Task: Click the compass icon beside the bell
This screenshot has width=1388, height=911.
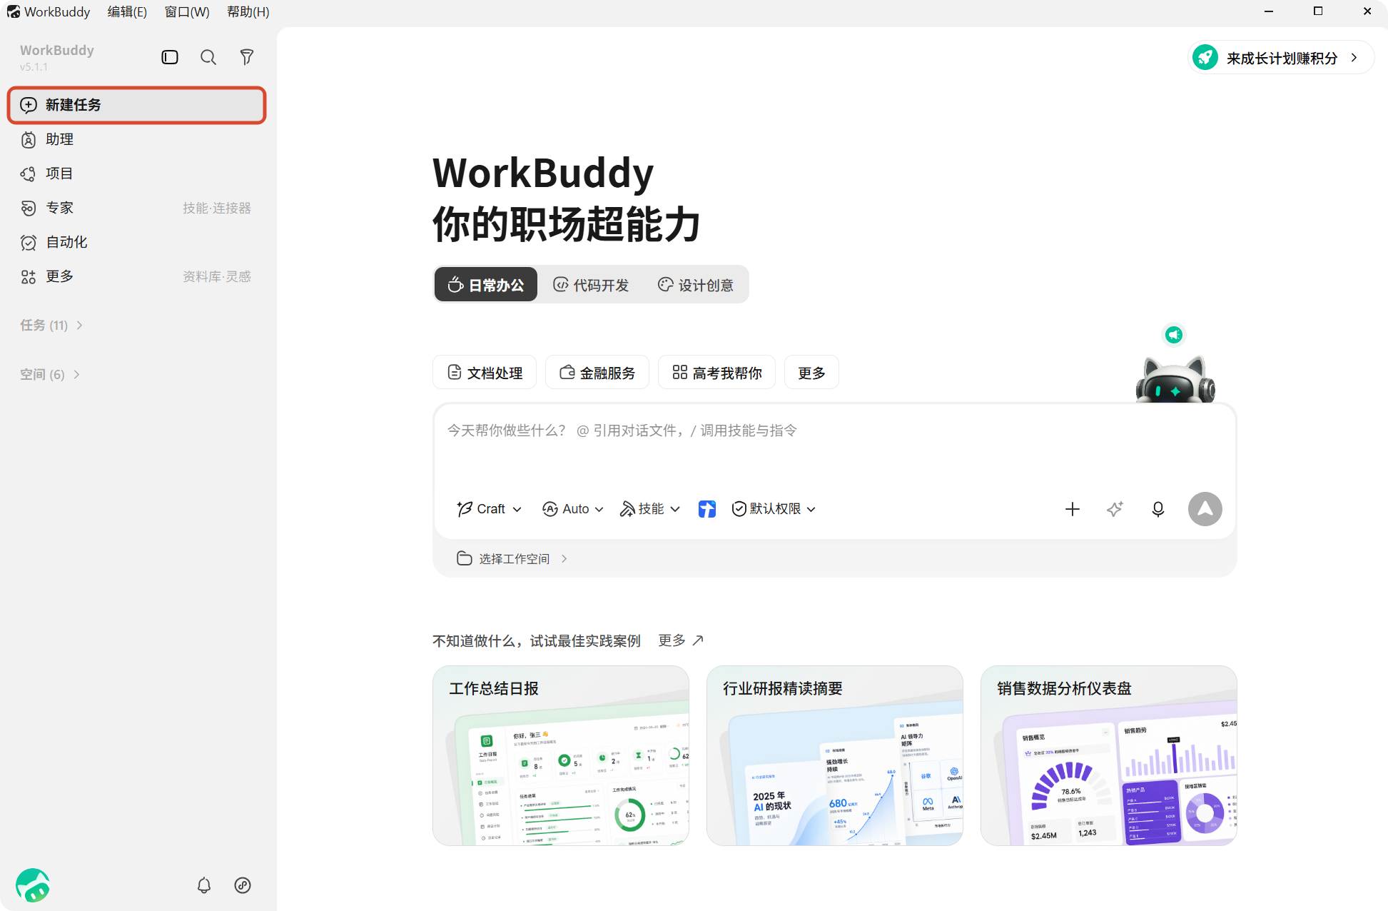Action: [243, 885]
